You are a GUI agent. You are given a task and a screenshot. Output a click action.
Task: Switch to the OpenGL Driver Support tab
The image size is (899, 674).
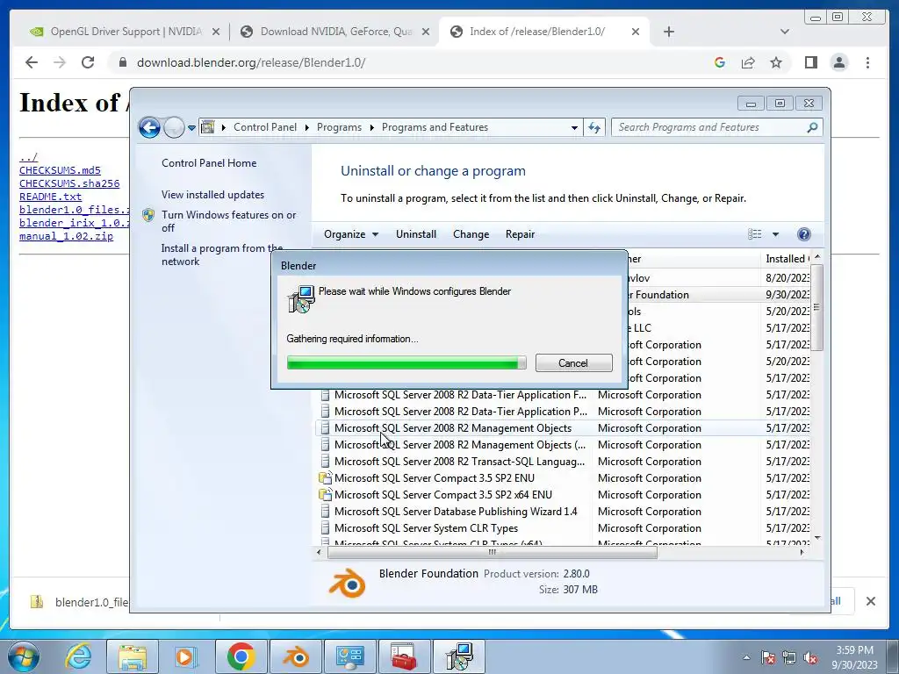coord(125,32)
